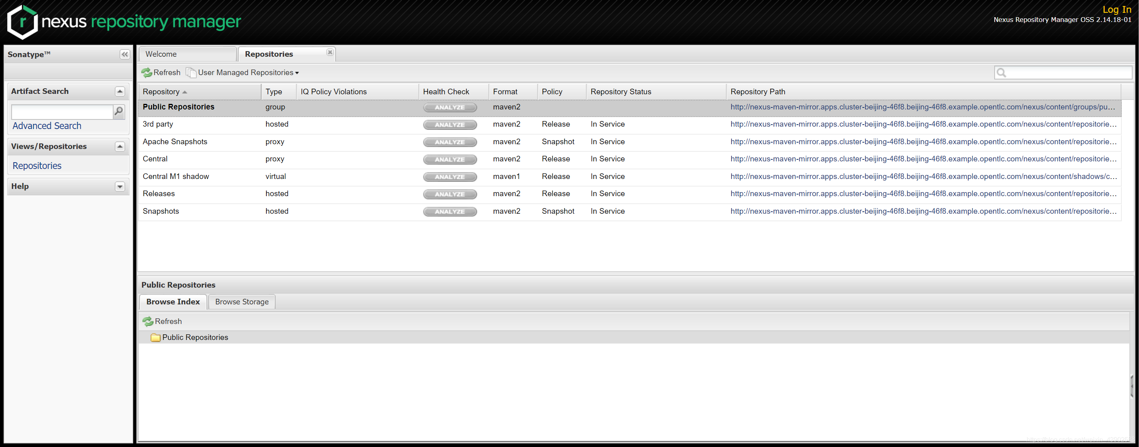
Task: Collapse the Views/Repositories panel
Action: (120, 147)
